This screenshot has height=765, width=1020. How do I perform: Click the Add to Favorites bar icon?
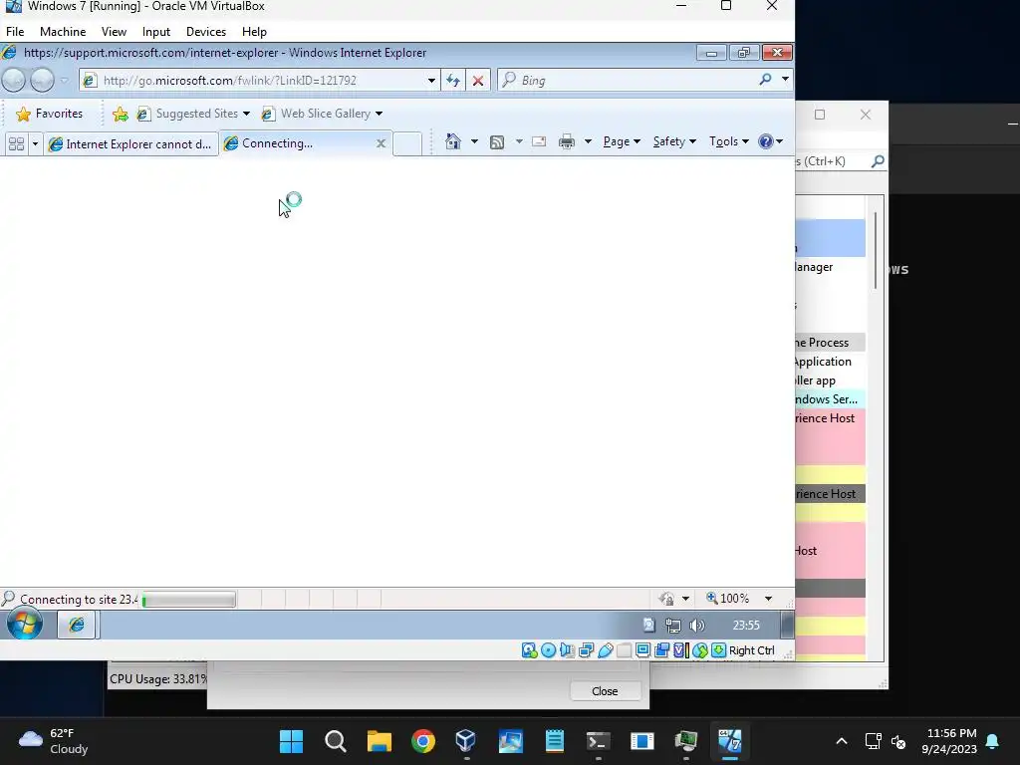click(121, 115)
